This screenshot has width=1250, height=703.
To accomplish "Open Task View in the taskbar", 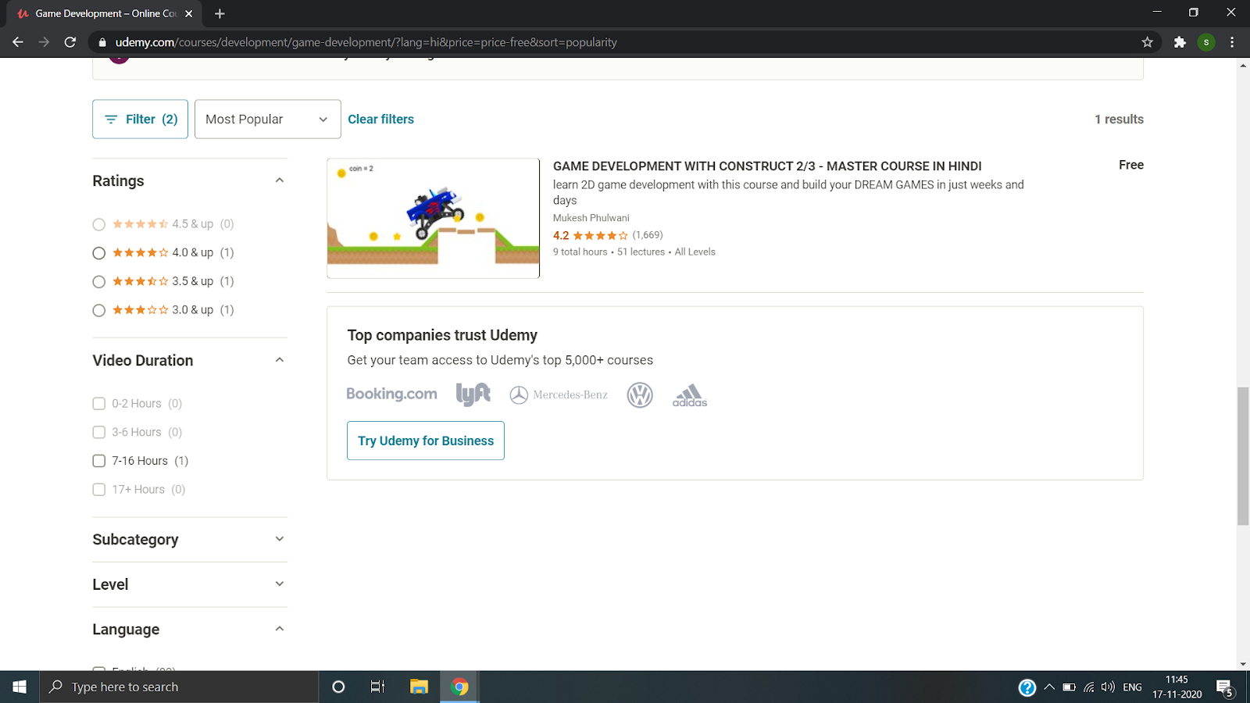I will [377, 687].
